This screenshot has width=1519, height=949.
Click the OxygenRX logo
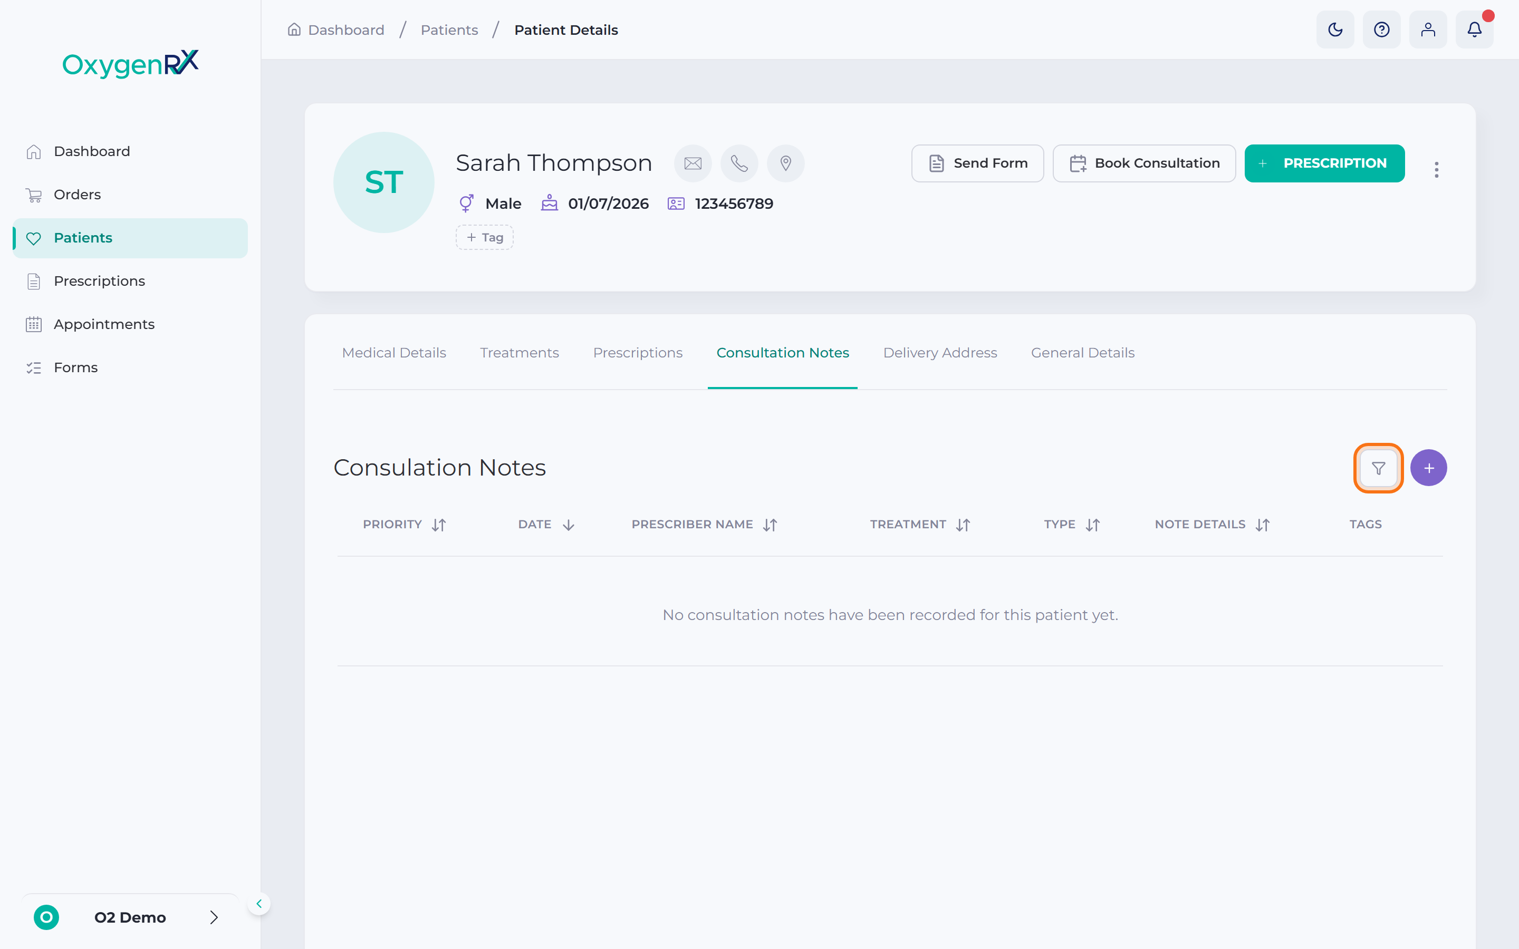click(x=131, y=64)
